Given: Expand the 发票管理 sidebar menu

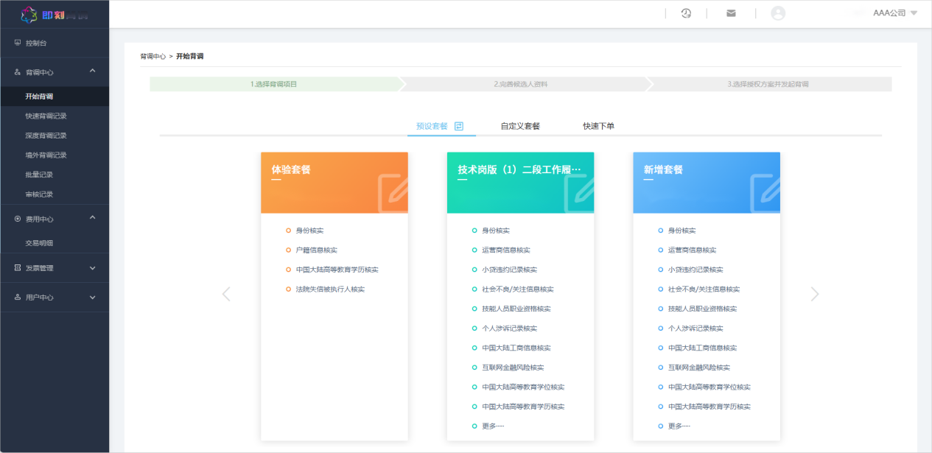Looking at the screenshot, I should click(x=92, y=268).
